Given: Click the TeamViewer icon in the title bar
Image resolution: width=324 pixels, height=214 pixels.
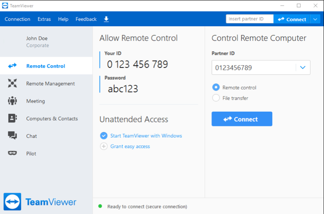Looking at the screenshot, I should (x=5, y=5).
